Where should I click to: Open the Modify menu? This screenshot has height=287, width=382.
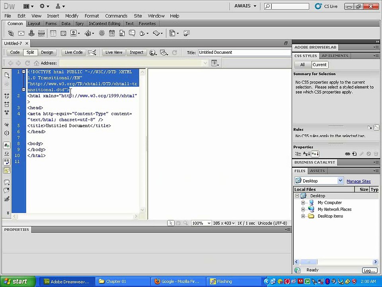[x=72, y=16]
